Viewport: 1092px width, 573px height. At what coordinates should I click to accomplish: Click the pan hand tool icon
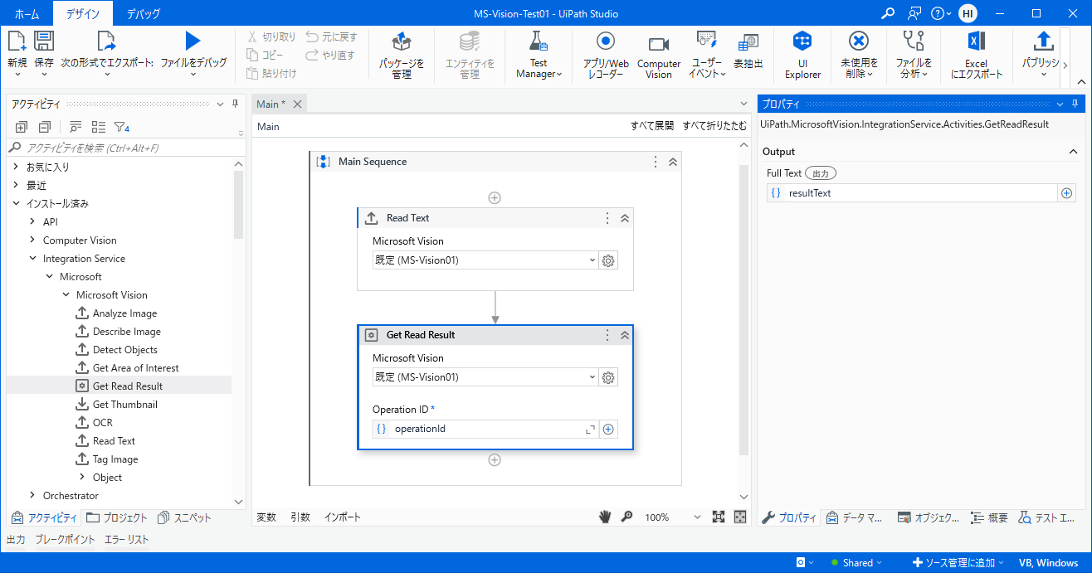[x=606, y=517]
